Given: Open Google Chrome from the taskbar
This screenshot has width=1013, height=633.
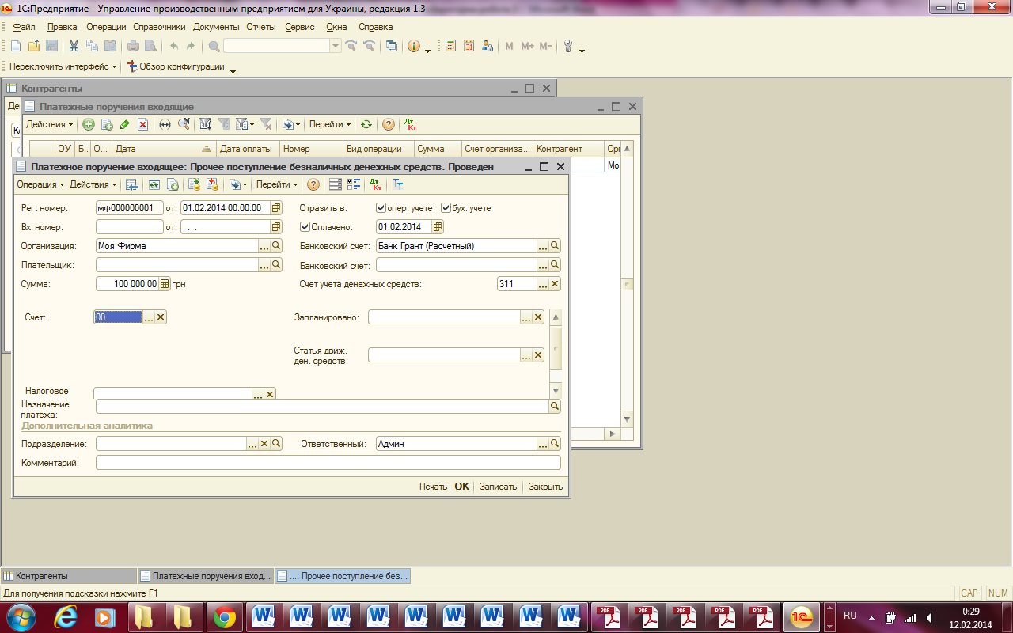Looking at the screenshot, I should tap(224, 616).
